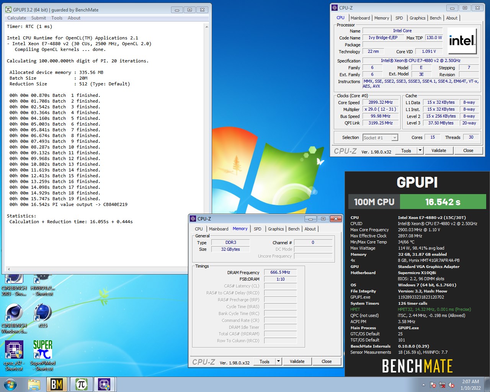Click Validate in top CPU-Z window
Viewport: 490px width, 392px height.
pyautogui.click(x=439, y=151)
